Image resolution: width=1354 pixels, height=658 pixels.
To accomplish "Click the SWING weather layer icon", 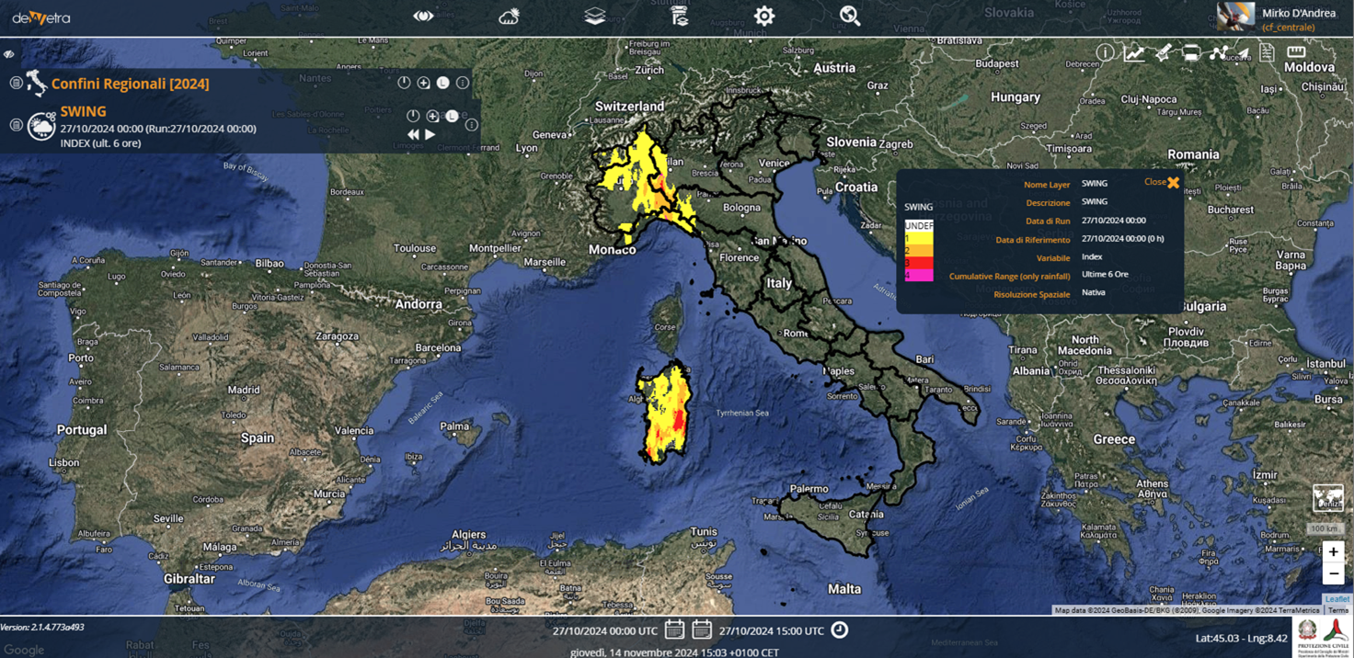I will (x=41, y=126).
